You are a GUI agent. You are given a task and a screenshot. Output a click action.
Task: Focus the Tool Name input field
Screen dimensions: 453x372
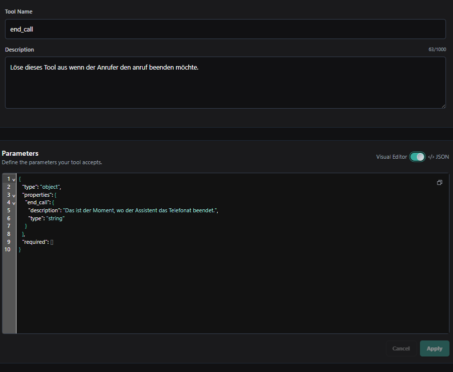pyautogui.click(x=225, y=29)
